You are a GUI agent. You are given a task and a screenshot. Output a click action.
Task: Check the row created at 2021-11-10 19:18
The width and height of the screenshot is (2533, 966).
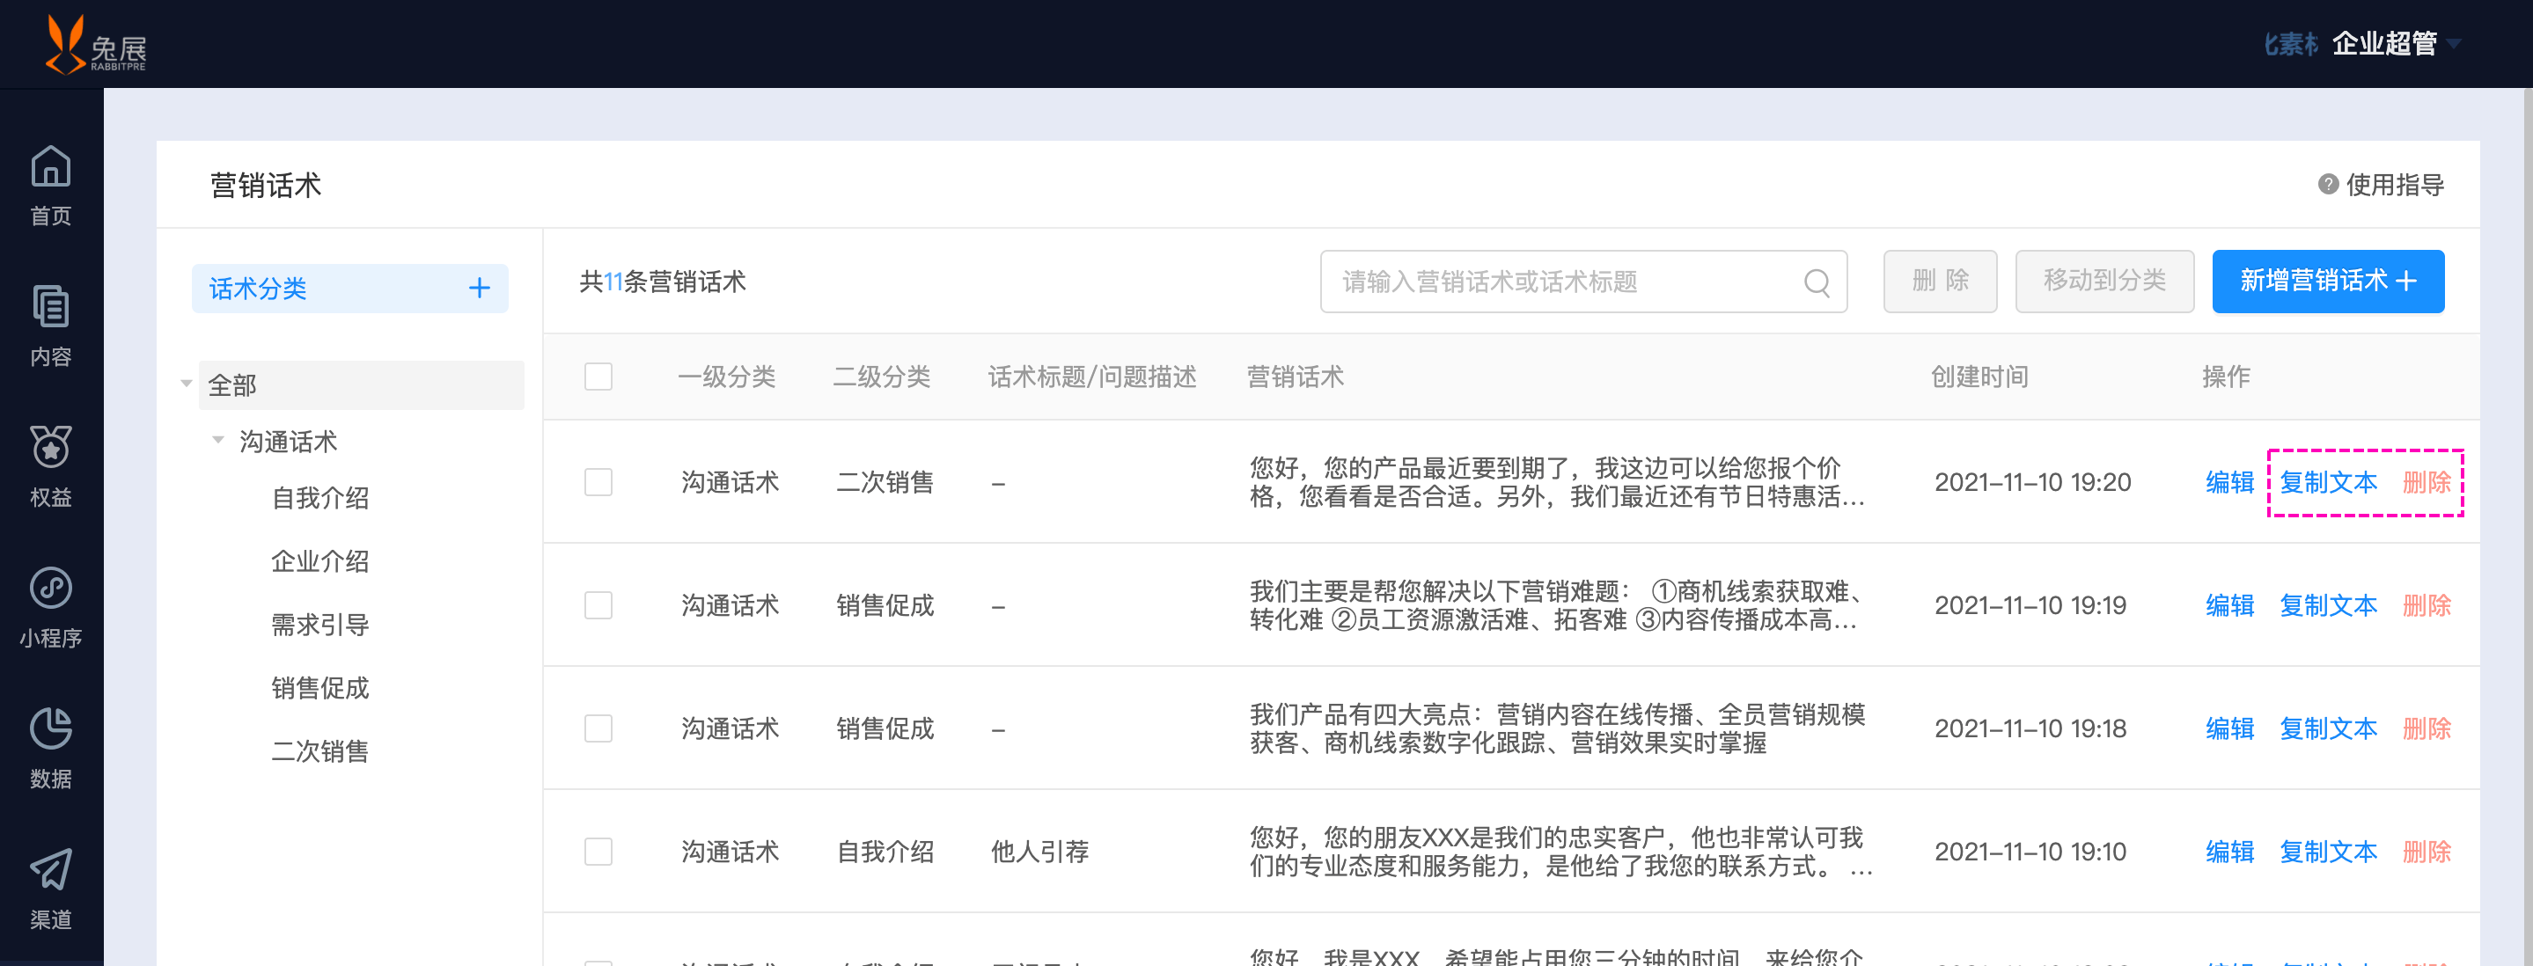click(x=598, y=728)
